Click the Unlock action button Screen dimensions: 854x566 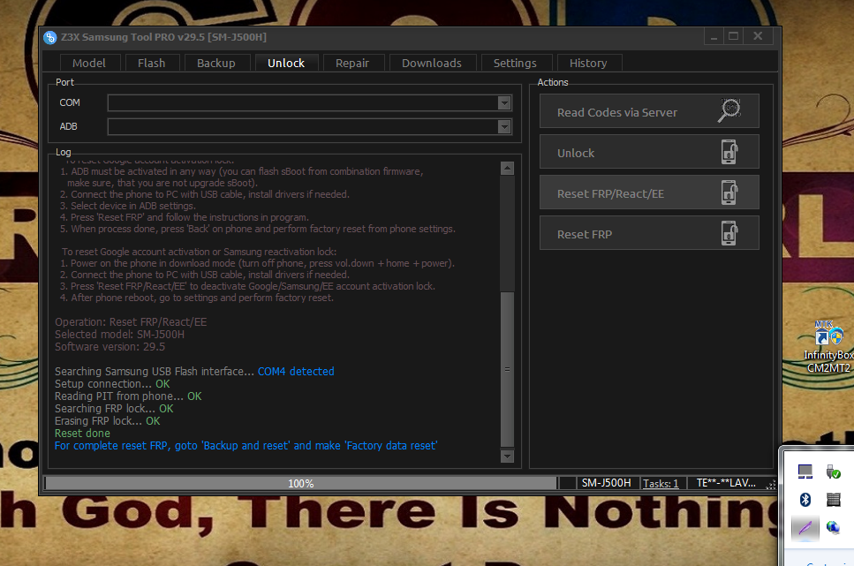click(x=649, y=152)
